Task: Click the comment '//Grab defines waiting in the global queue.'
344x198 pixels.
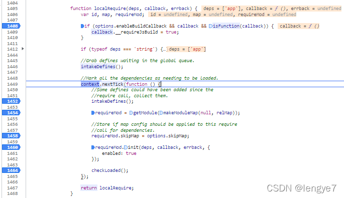Action: click(138, 61)
